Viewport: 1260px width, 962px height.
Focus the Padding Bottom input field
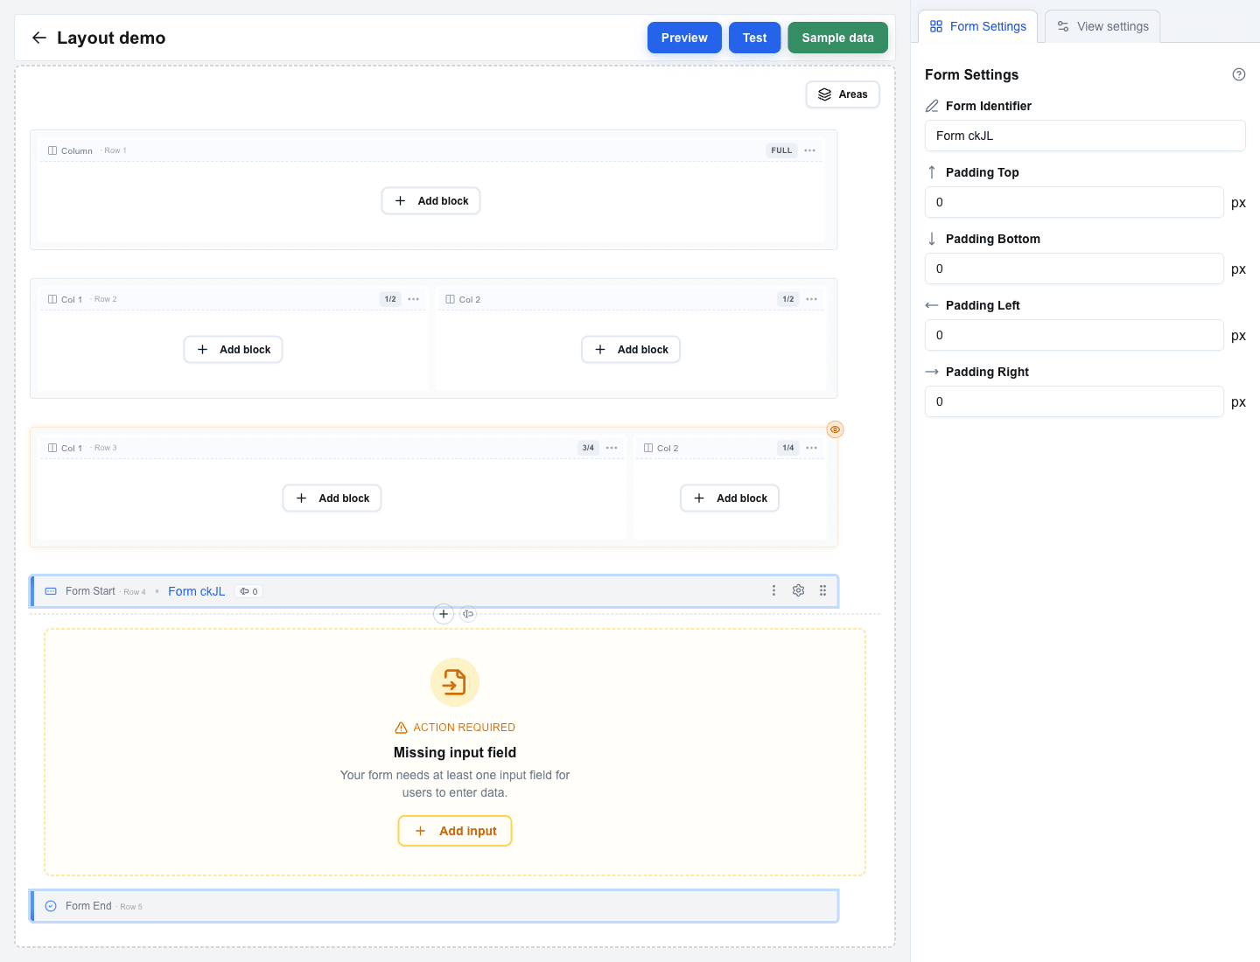coord(1074,268)
